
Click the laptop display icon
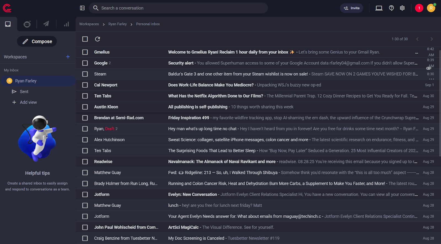pyautogui.click(x=379, y=8)
